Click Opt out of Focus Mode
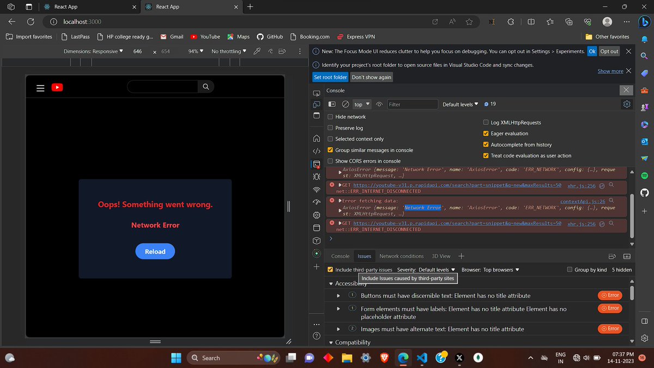Image resolution: width=654 pixels, height=368 pixels. (609, 51)
